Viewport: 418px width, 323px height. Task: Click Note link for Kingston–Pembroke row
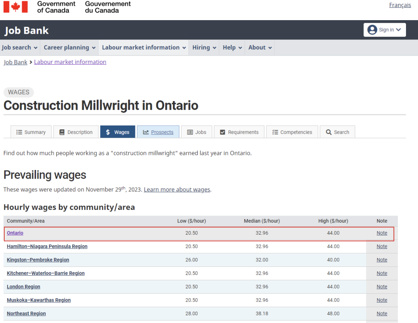[382, 260]
